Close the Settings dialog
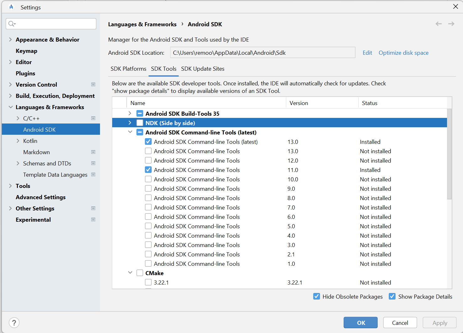 click(455, 7)
